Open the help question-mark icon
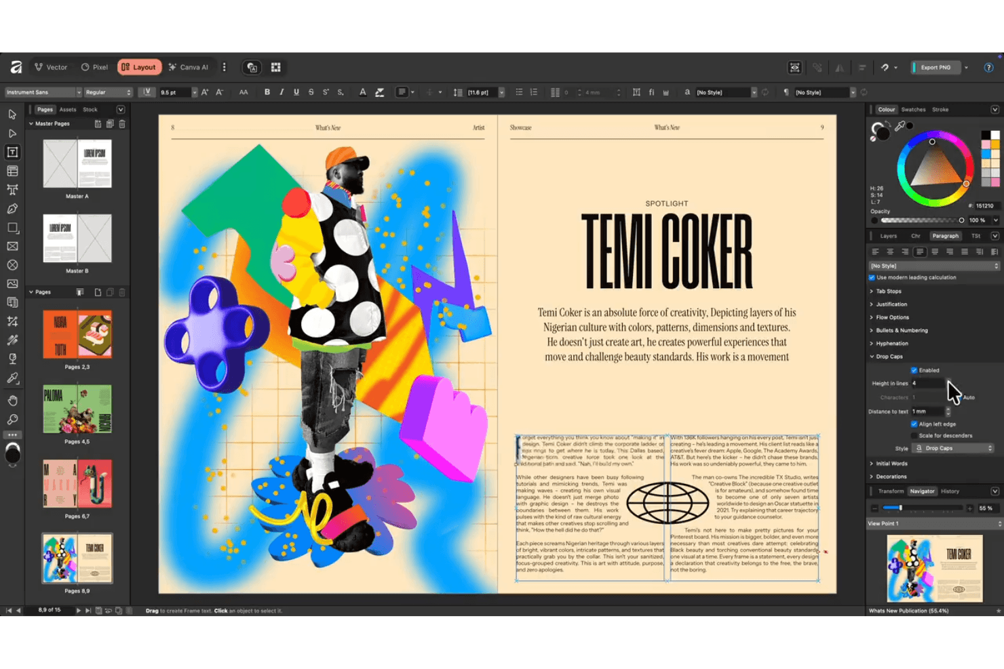The width and height of the screenshot is (1004, 669). (988, 67)
